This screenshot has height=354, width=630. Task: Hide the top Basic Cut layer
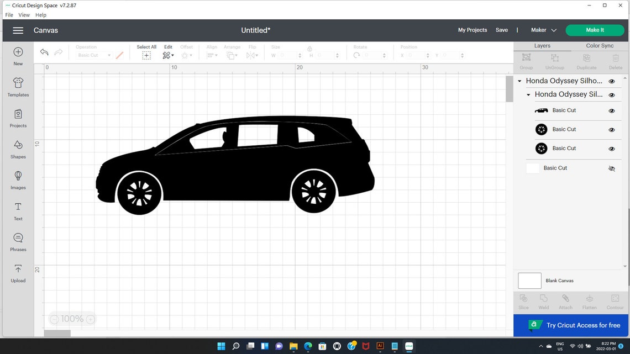(x=612, y=110)
